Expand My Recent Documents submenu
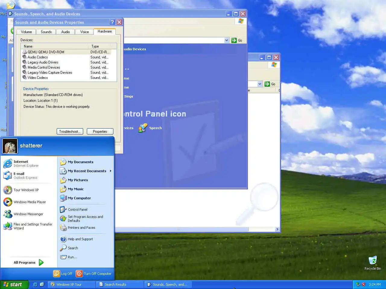The height and width of the screenshot is (289, 386). click(86, 171)
